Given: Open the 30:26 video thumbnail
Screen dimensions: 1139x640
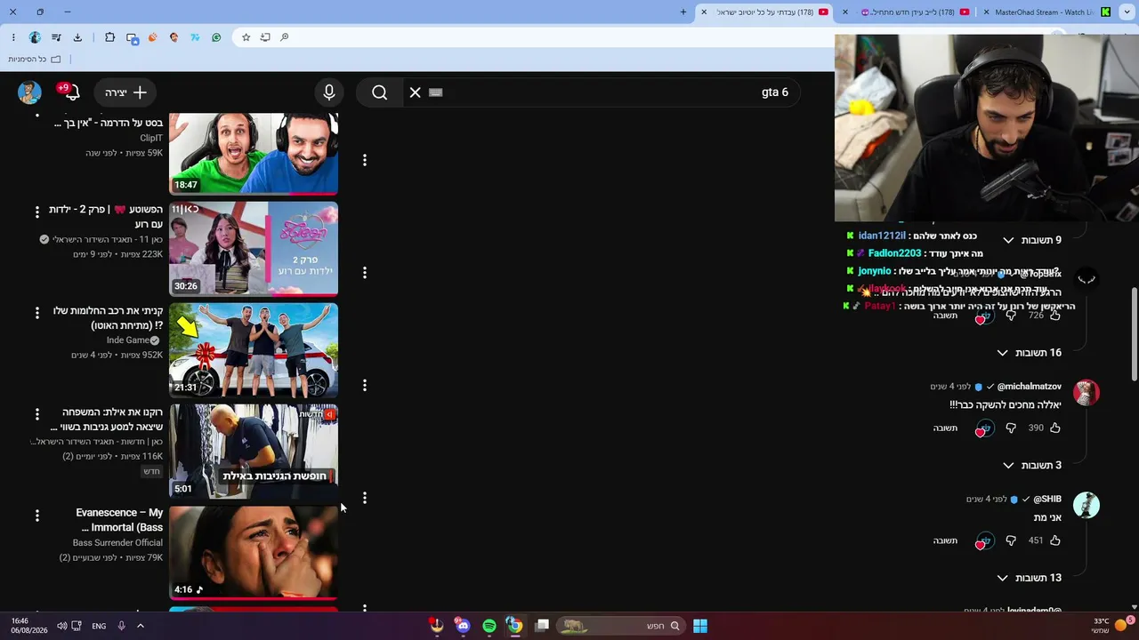Looking at the screenshot, I should (x=254, y=249).
